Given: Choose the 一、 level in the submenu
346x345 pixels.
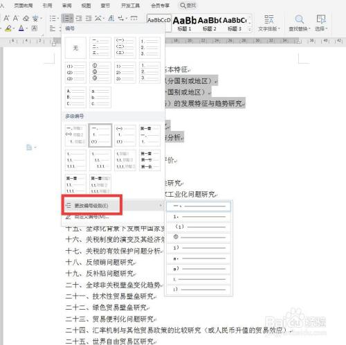Looking at the screenshot, I should pyautogui.click(x=199, y=206).
